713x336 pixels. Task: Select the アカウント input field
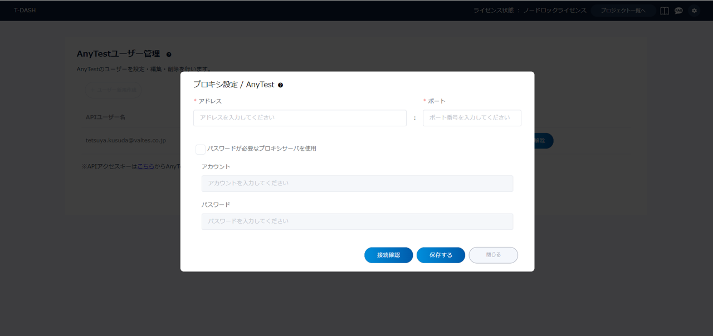(x=357, y=184)
